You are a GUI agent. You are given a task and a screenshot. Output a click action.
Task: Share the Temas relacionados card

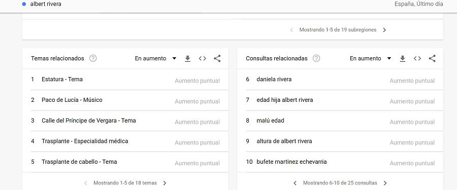click(x=217, y=58)
